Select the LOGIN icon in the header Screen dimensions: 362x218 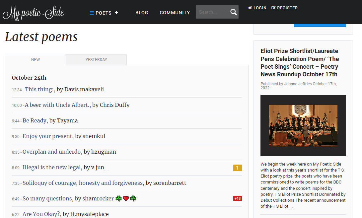(x=250, y=8)
